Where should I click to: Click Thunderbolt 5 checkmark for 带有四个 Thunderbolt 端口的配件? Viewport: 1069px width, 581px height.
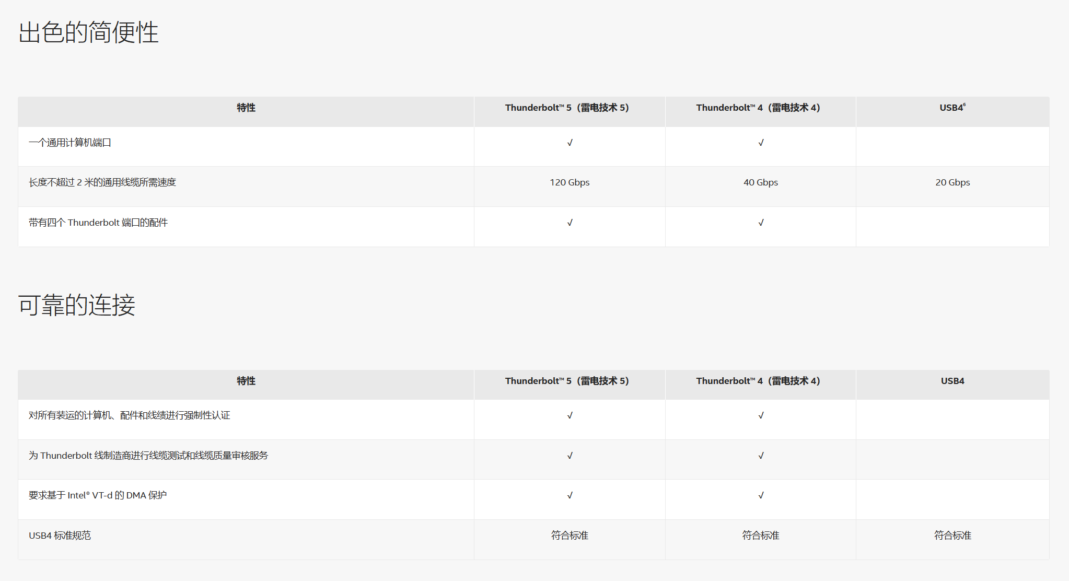(x=570, y=223)
